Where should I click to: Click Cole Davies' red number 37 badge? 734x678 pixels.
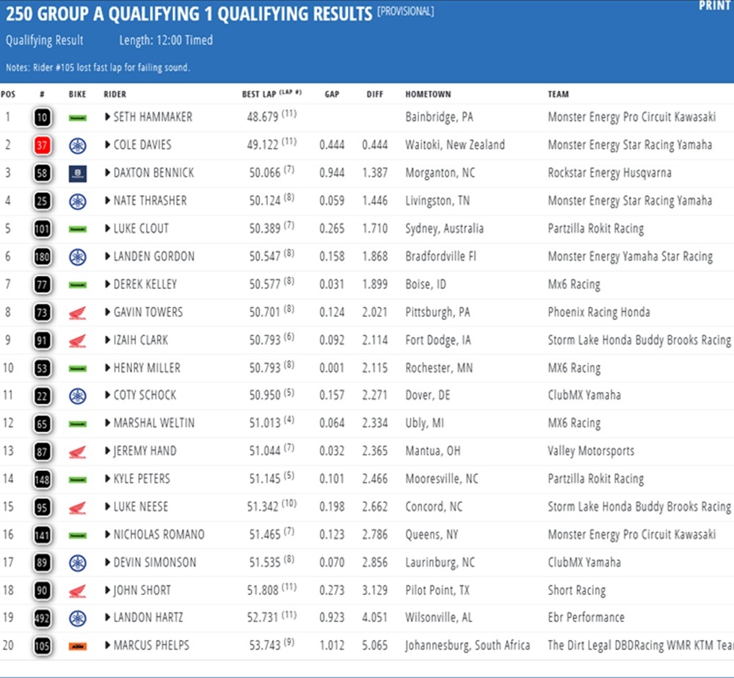click(42, 145)
